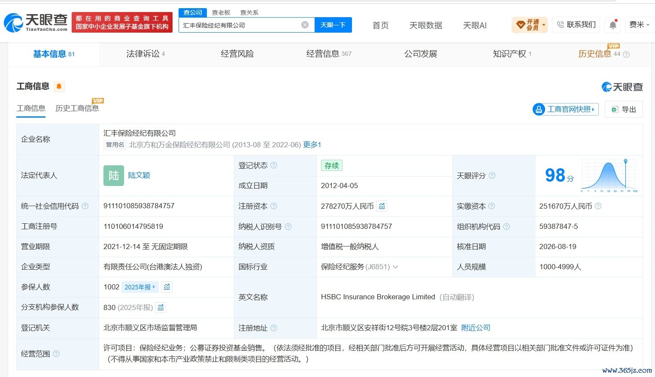Viewport: 655px width, 377px height.
Task: Click the 天眼一下 search button
Action: coord(333,25)
